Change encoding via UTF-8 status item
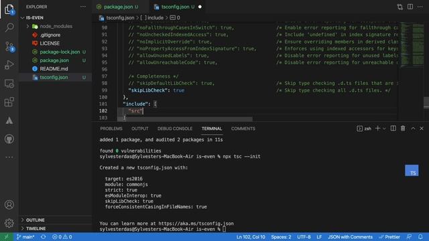 (304, 237)
